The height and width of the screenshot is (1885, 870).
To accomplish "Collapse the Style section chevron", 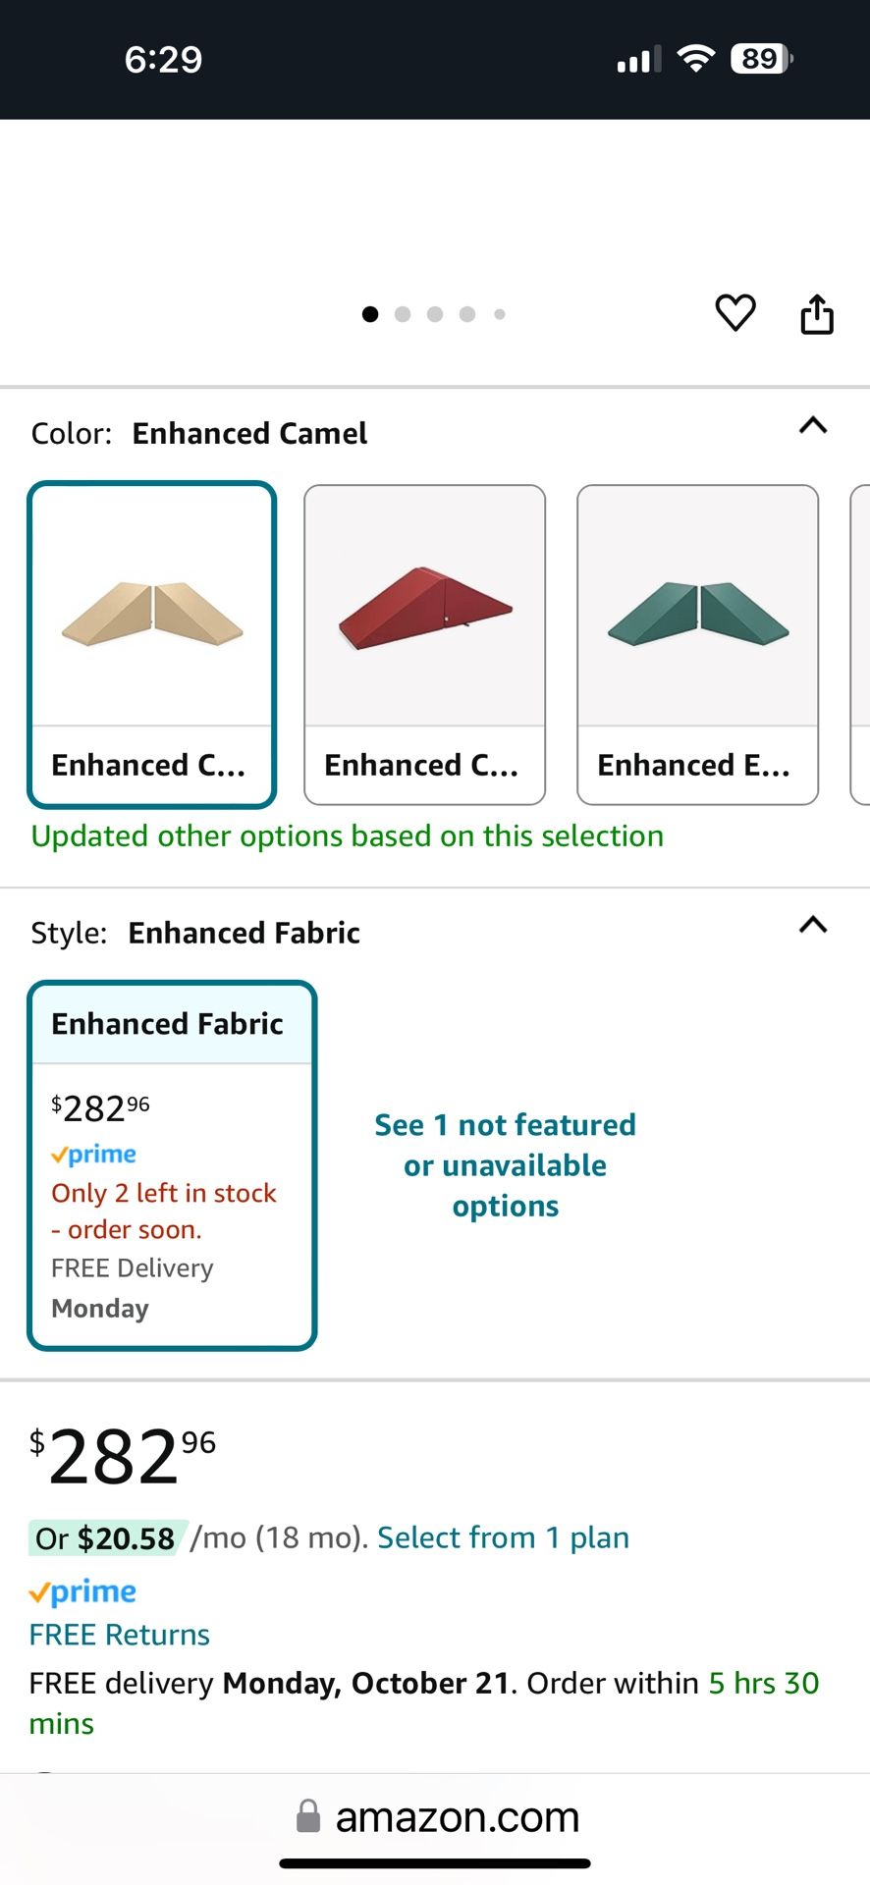I will click(x=813, y=925).
